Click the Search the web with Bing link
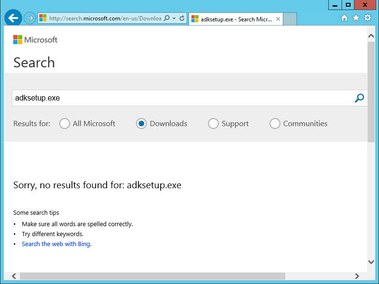379x284 pixels. [x=56, y=244]
